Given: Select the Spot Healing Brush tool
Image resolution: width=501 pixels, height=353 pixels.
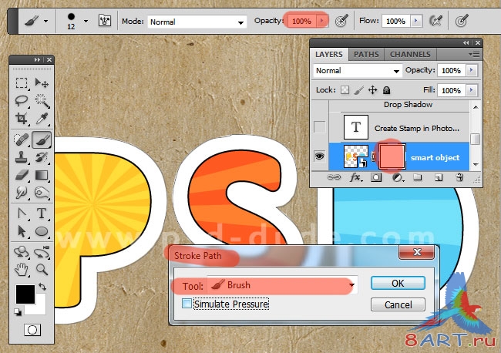Looking at the screenshot, I should [x=22, y=140].
